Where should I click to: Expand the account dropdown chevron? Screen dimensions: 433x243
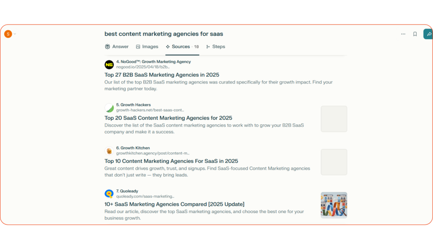coord(15,34)
